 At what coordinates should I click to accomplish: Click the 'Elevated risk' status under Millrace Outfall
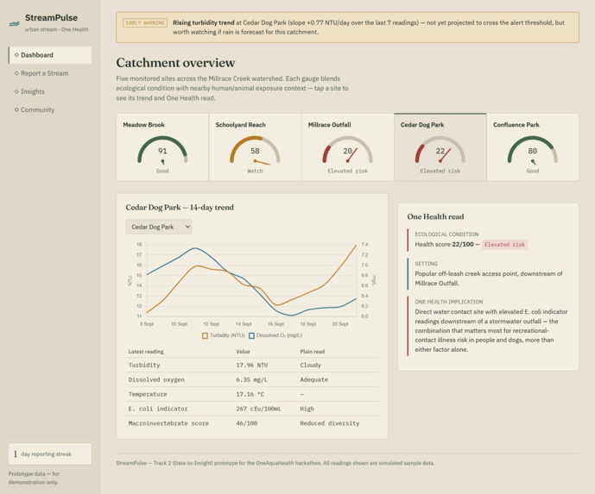point(348,172)
